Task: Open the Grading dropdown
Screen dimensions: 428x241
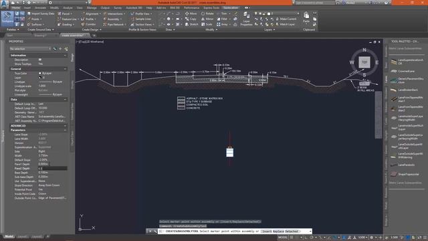Action: tap(66, 25)
